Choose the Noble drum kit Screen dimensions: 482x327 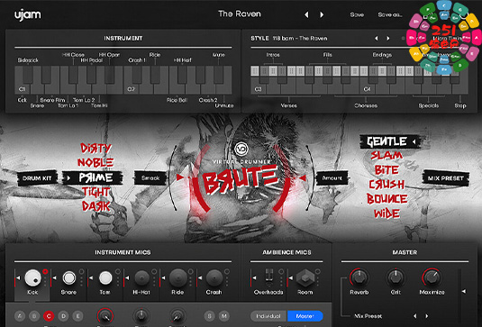point(95,162)
